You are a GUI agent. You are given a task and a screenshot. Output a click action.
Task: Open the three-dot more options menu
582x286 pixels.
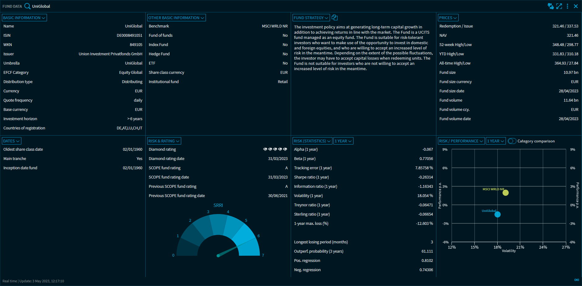pos(567,6)
